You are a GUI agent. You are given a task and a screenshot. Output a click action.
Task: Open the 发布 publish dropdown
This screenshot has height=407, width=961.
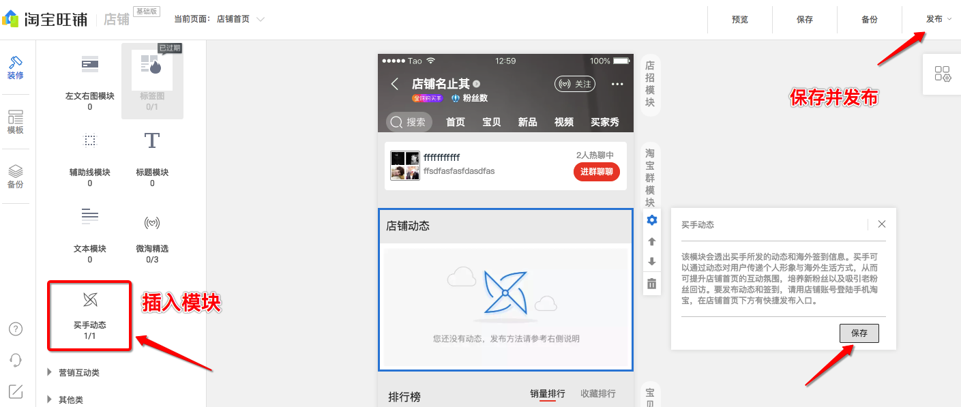[938, 19]
